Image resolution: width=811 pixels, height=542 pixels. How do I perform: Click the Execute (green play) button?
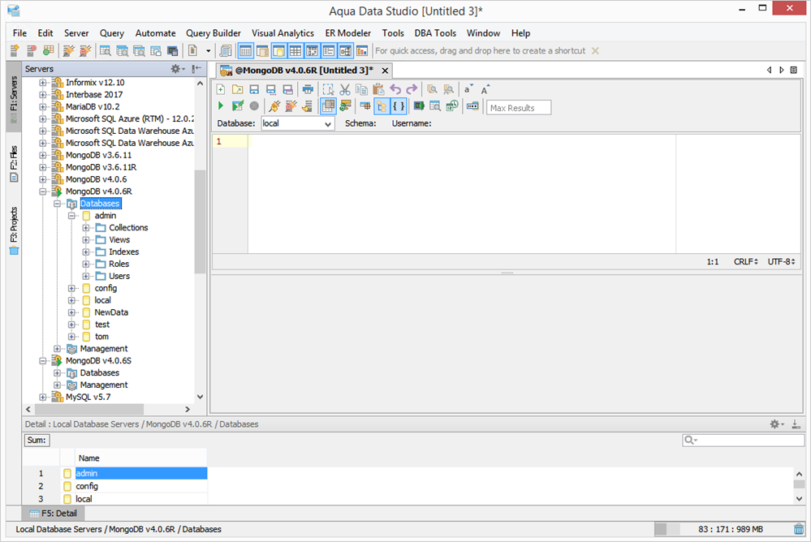[221, 106]
